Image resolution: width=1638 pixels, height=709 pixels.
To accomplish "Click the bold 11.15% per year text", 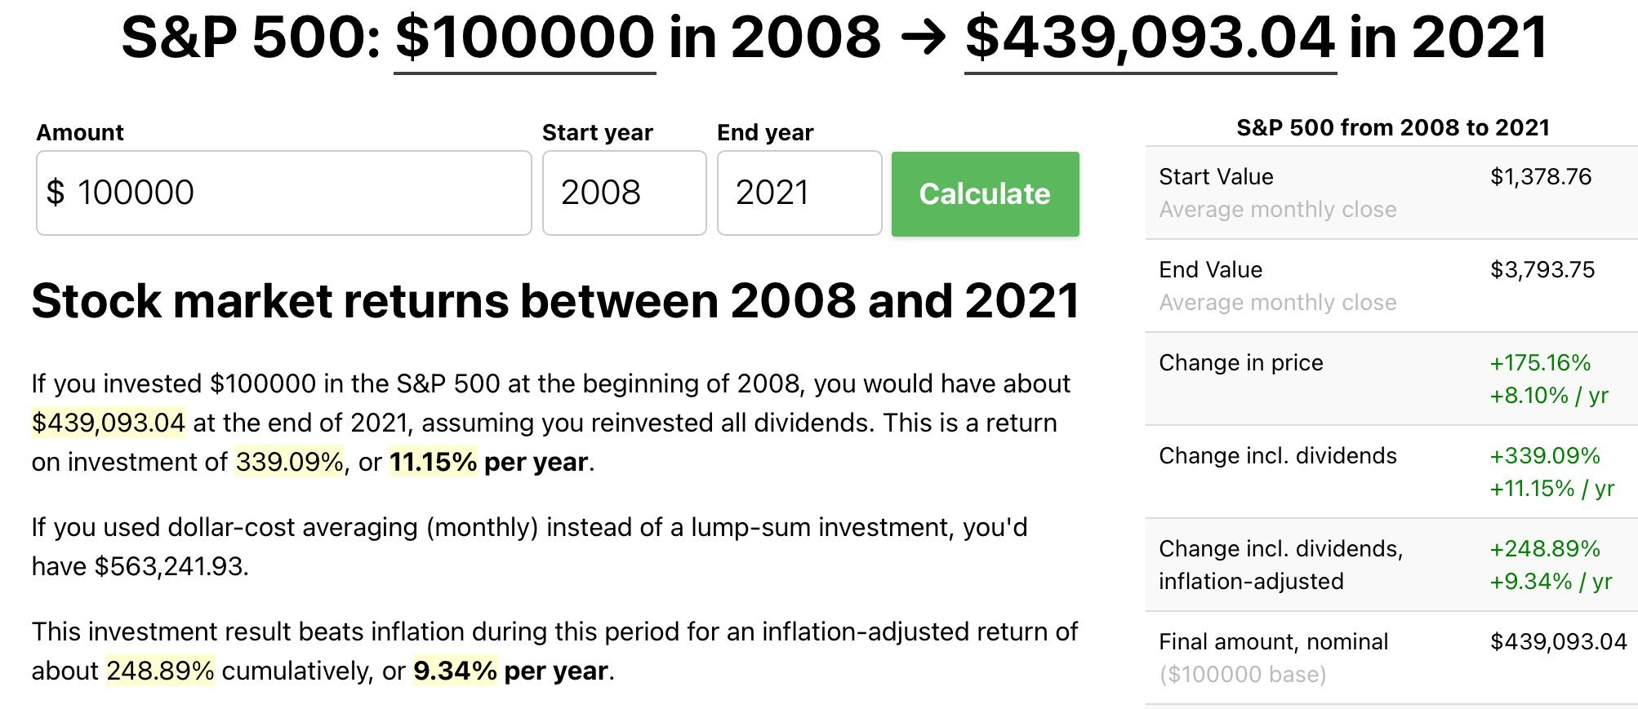I will [433, 462].
